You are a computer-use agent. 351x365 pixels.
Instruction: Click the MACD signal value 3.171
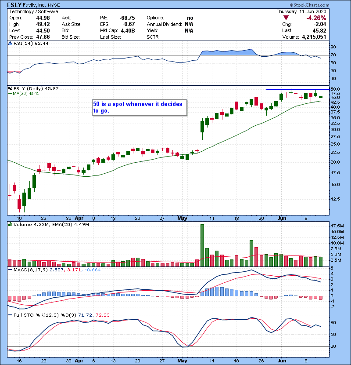click(74, 270)
